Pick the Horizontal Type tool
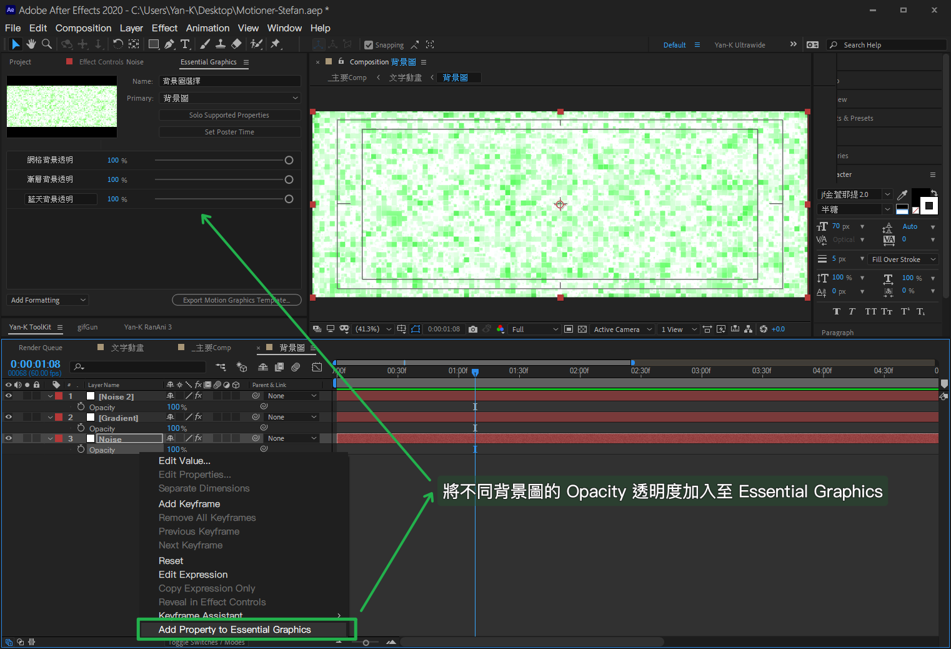Viewport: 951px width, 649px height. point(185,44)
